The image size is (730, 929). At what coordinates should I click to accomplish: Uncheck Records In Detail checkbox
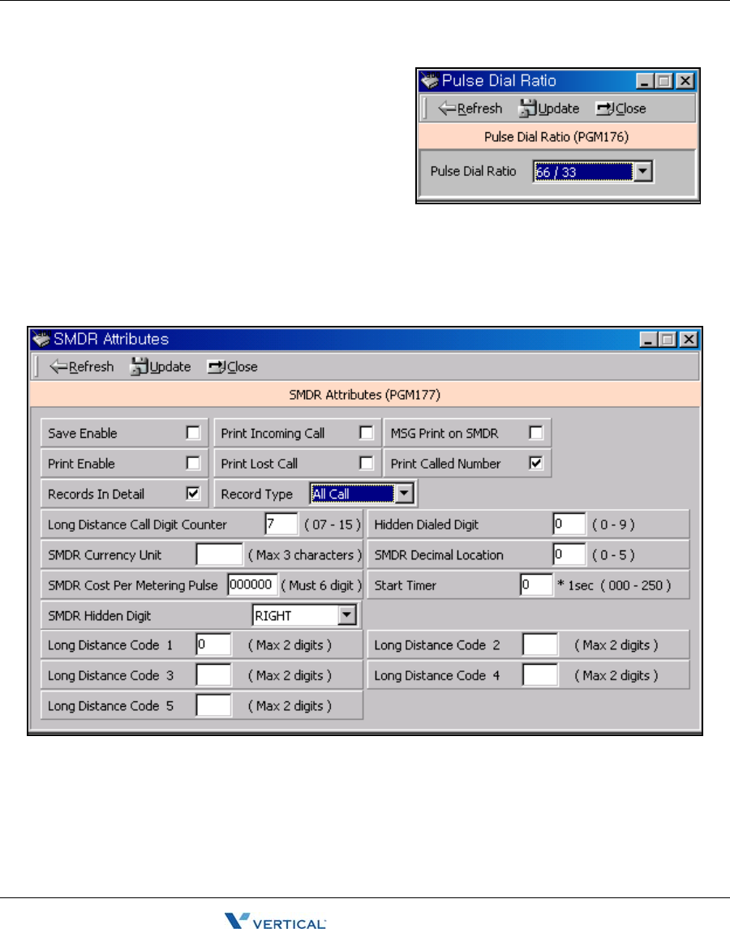pos(193,493)
